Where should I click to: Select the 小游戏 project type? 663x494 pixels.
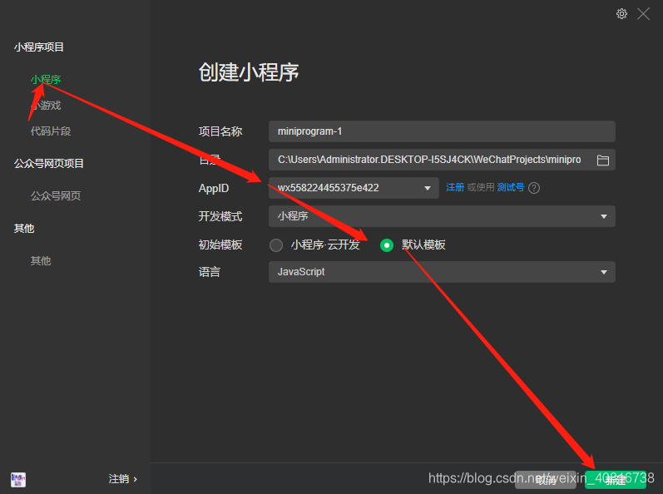[46, 106]
